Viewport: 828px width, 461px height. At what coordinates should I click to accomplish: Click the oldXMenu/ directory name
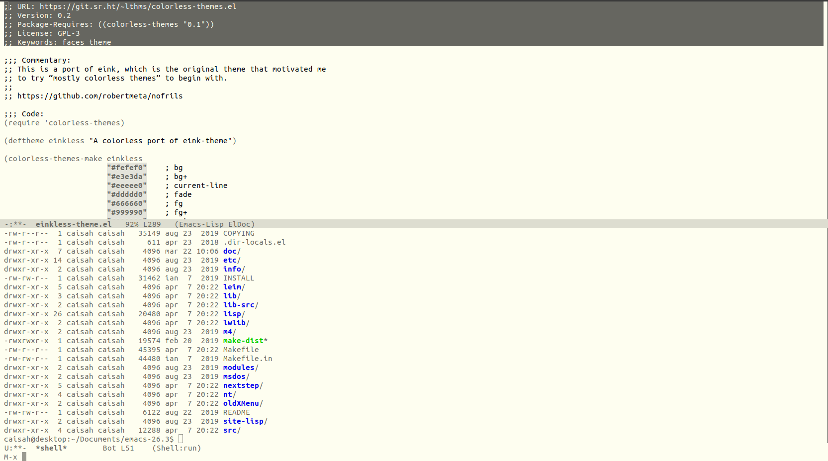pyautogui.click(x=243, y=403)
